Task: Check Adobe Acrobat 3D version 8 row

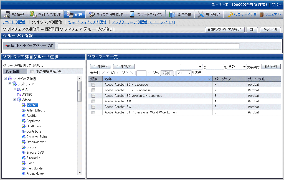Action: tap(93, 96)
